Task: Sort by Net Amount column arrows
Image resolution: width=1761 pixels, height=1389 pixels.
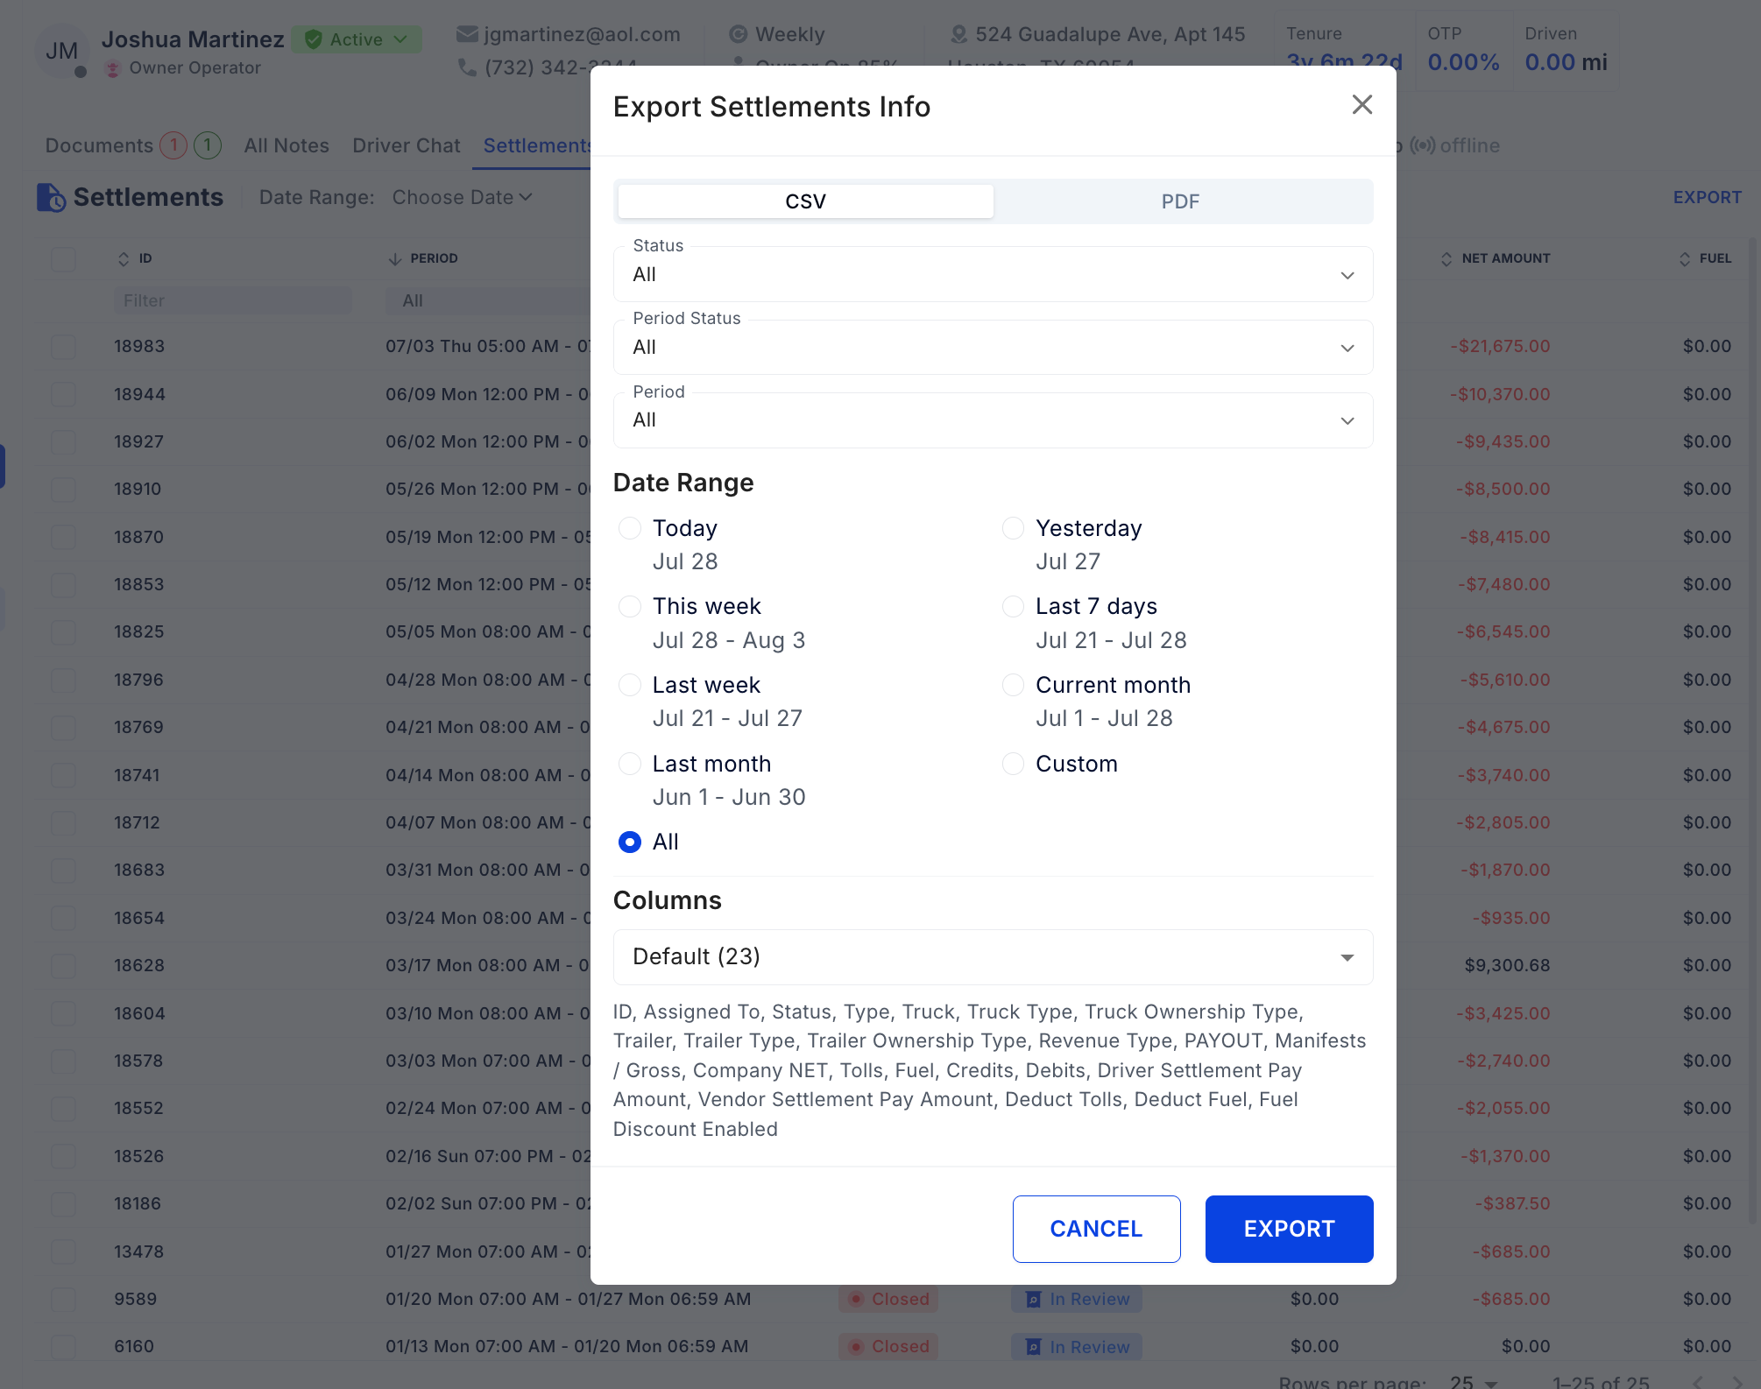Action: click(1446, 258)
